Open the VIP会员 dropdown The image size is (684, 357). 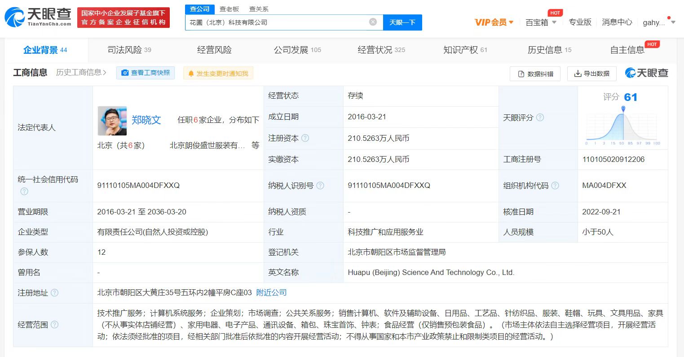tap(494, 22)
